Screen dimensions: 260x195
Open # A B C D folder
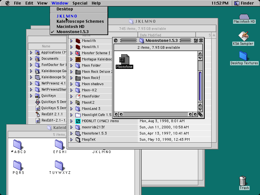point(18,144)
